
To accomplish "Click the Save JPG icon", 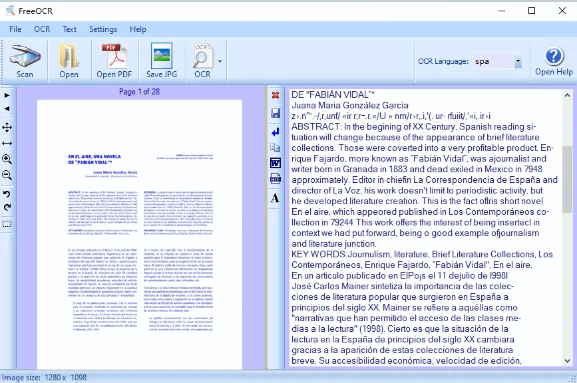I will tap(162, 61).
